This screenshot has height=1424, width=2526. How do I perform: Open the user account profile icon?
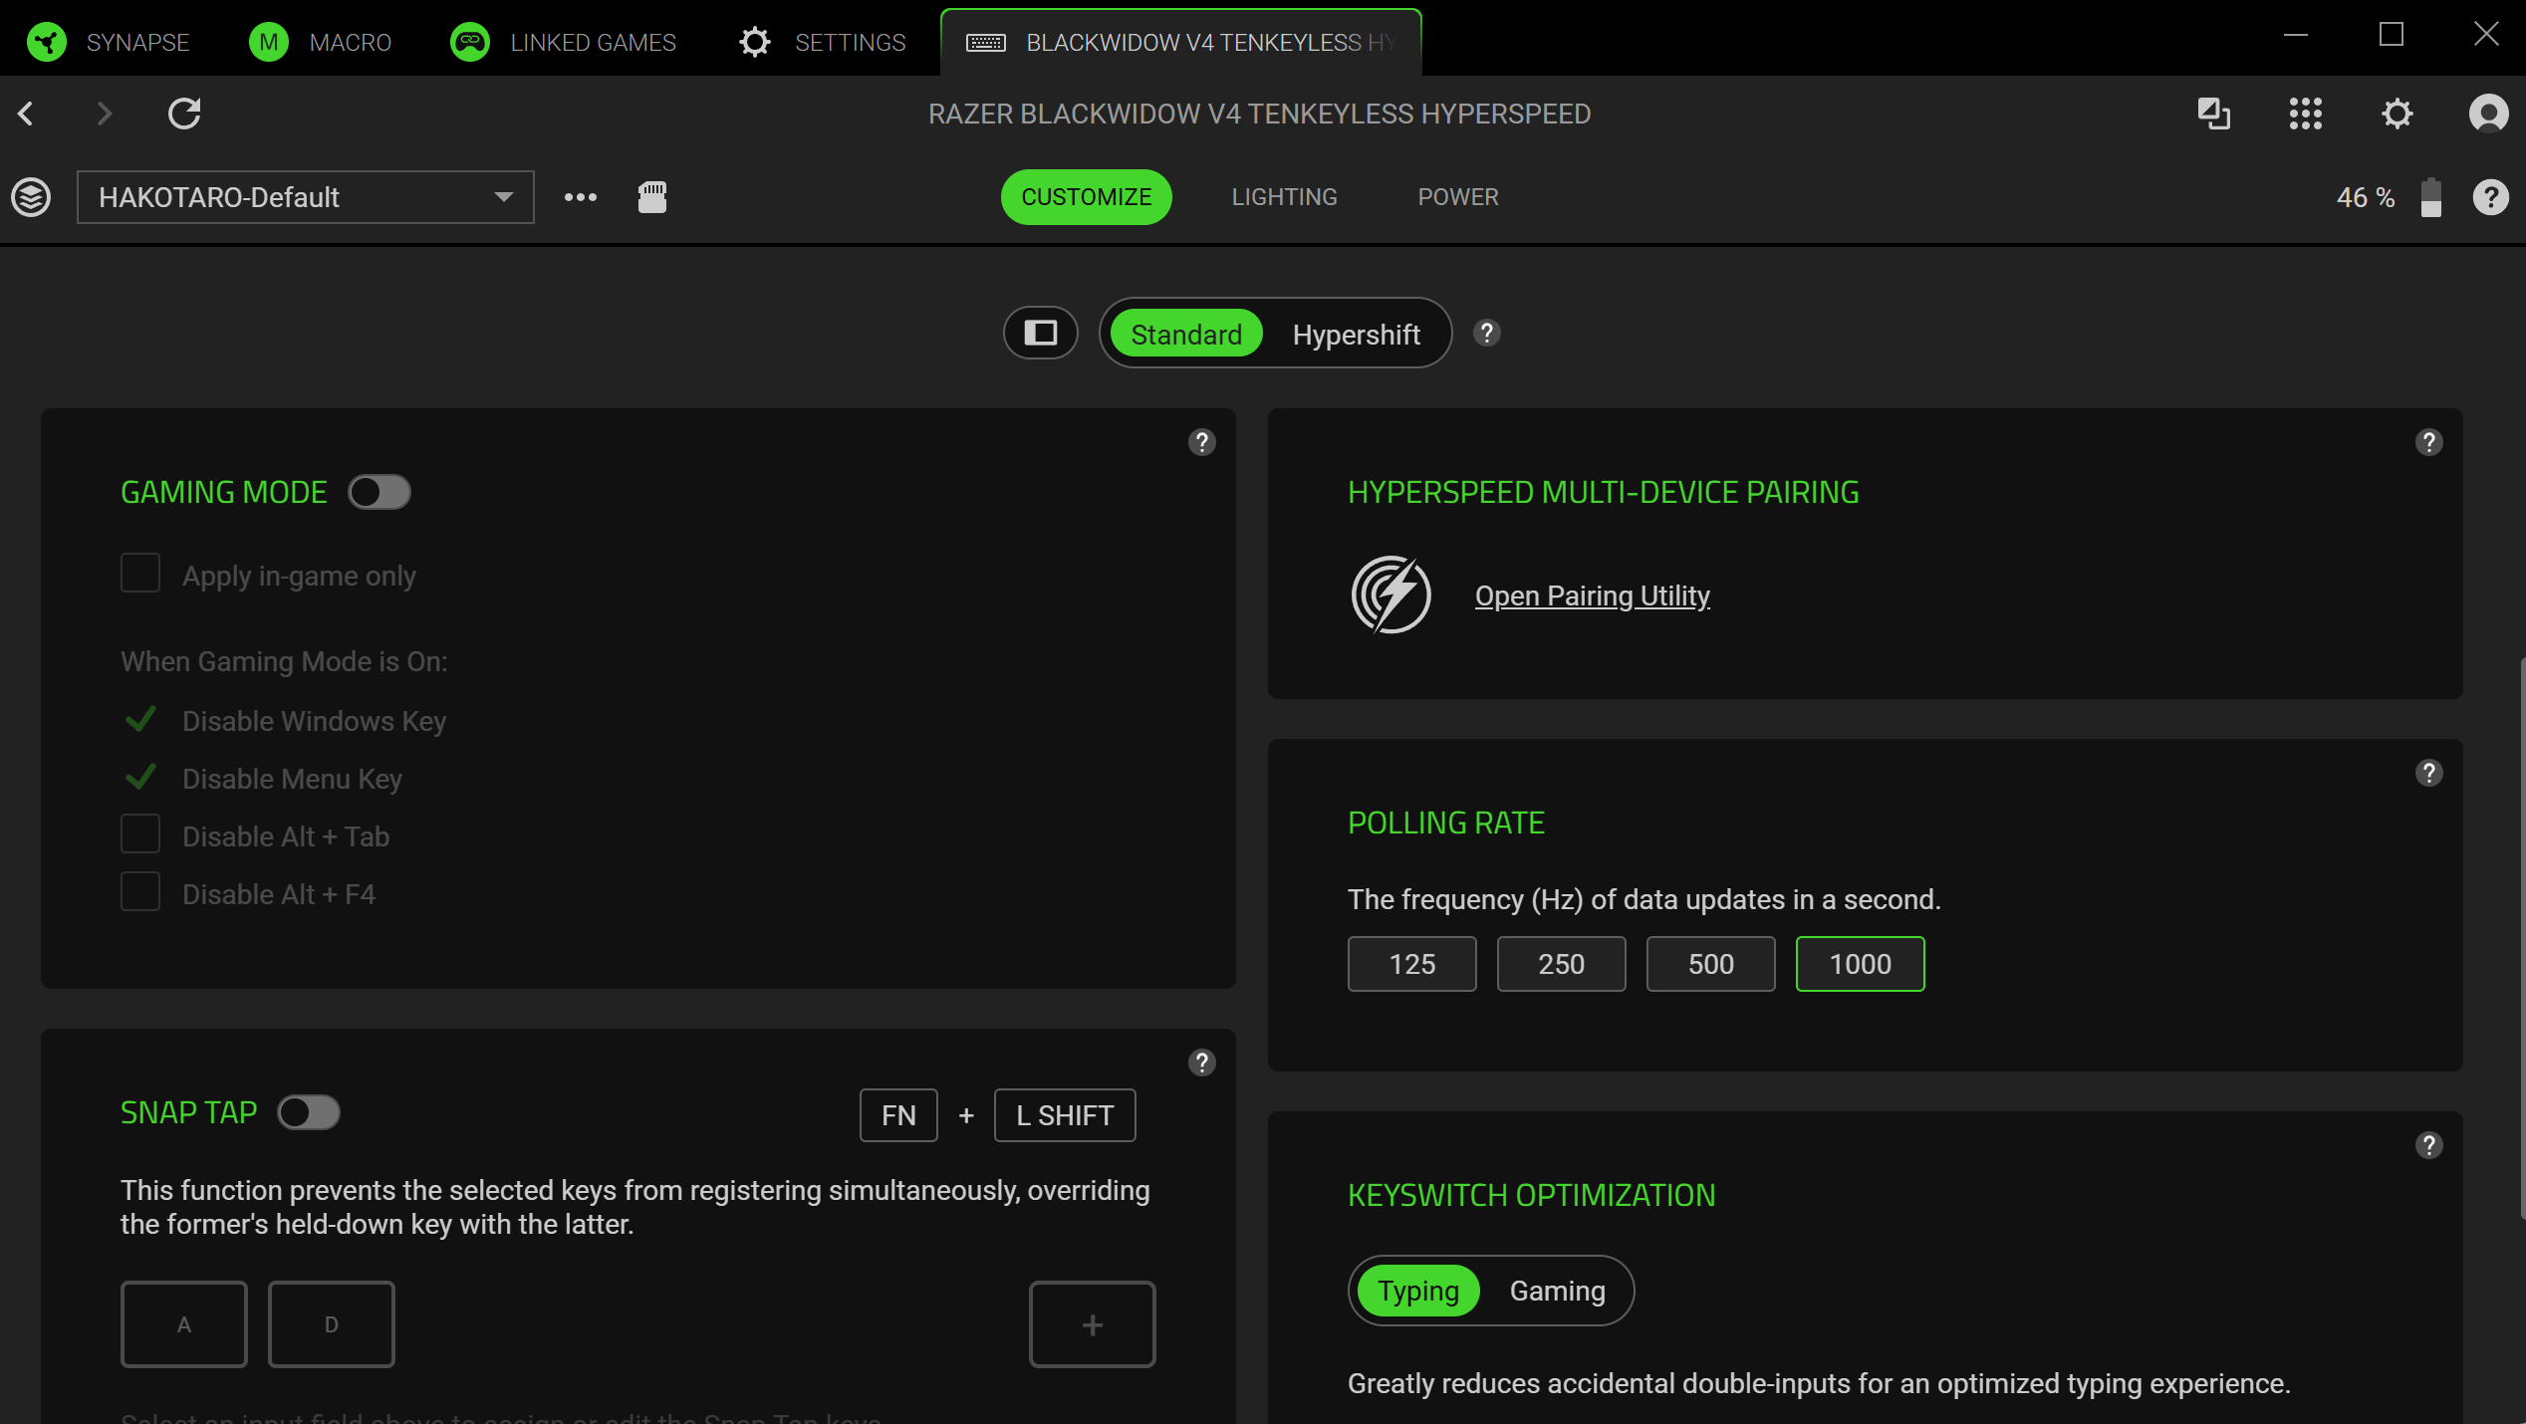pyautogui.click(x=2488, y=114)
